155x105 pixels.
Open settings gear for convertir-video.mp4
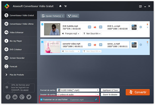tap(141, 45)
